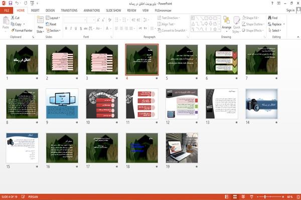The width and height of the screenshot is (301, 200).
Task: Select slide 10 film reel thumbnail
Action: coord(102,104)
